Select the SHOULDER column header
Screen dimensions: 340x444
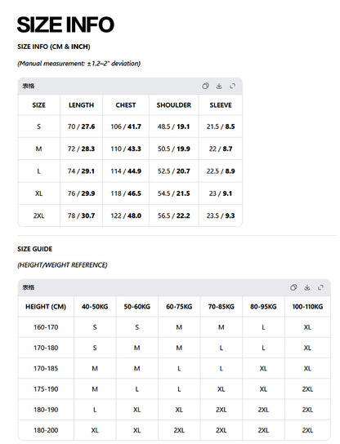[x=174, y=105]
